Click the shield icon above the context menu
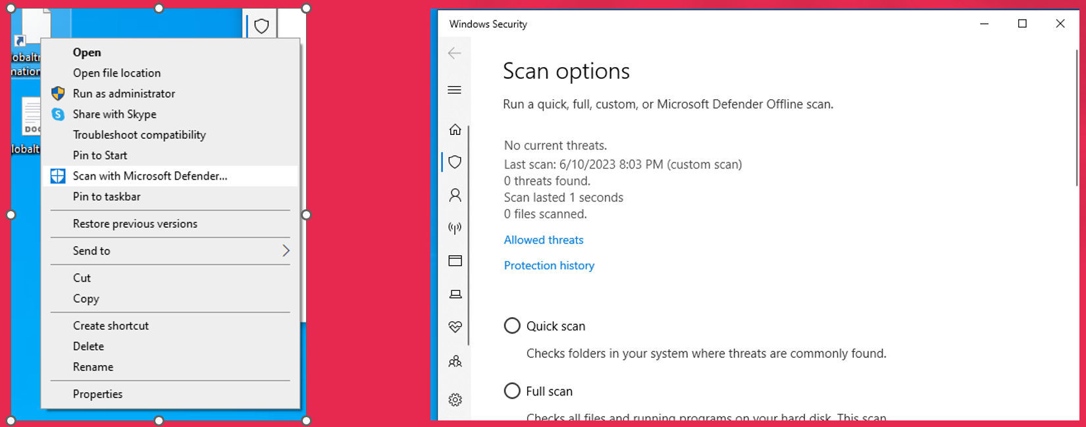The width and height of the screenshot is (1086, 427). (261, 26)
